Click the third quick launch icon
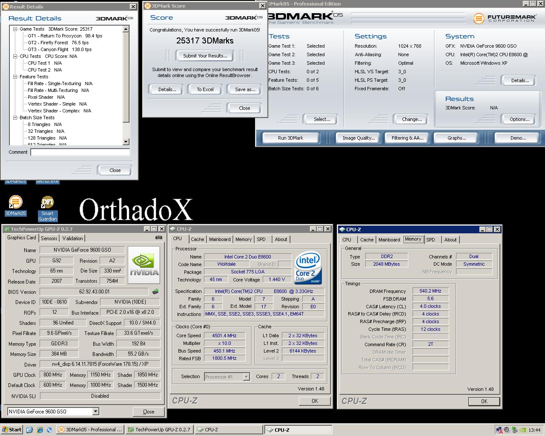The width and height of the screenshot is (545, 436). 49,430
